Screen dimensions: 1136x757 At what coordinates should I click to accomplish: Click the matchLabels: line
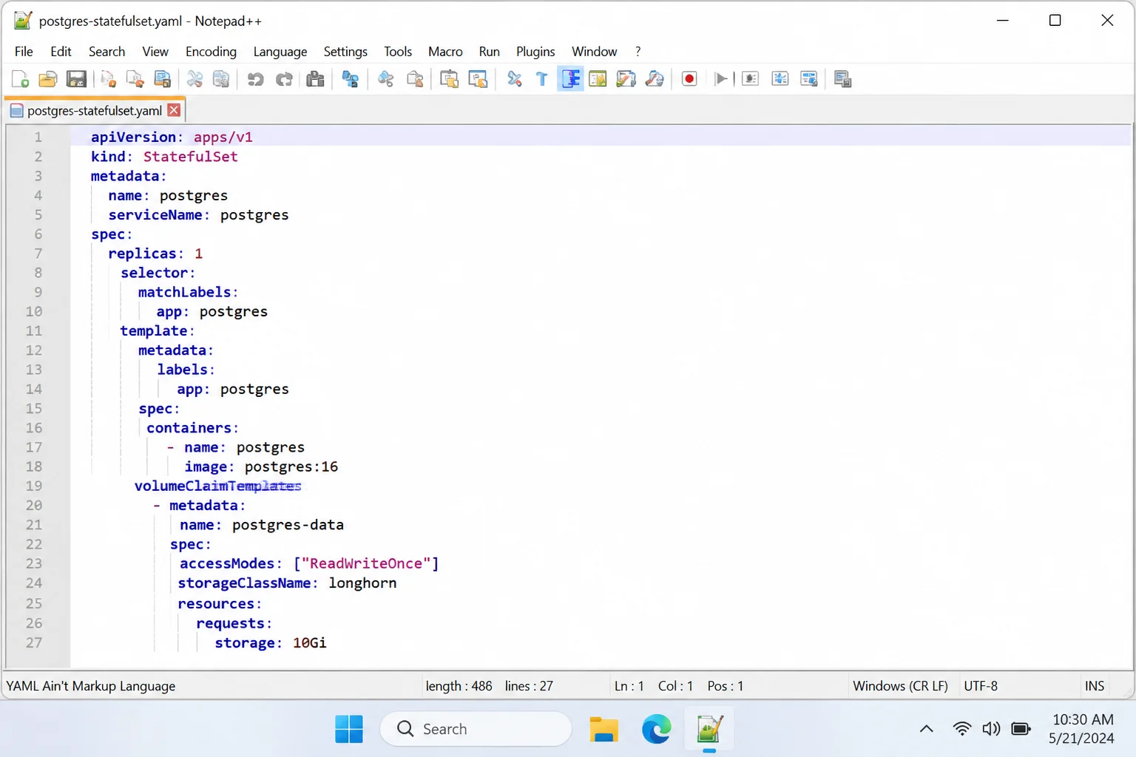tap(188, 292)
